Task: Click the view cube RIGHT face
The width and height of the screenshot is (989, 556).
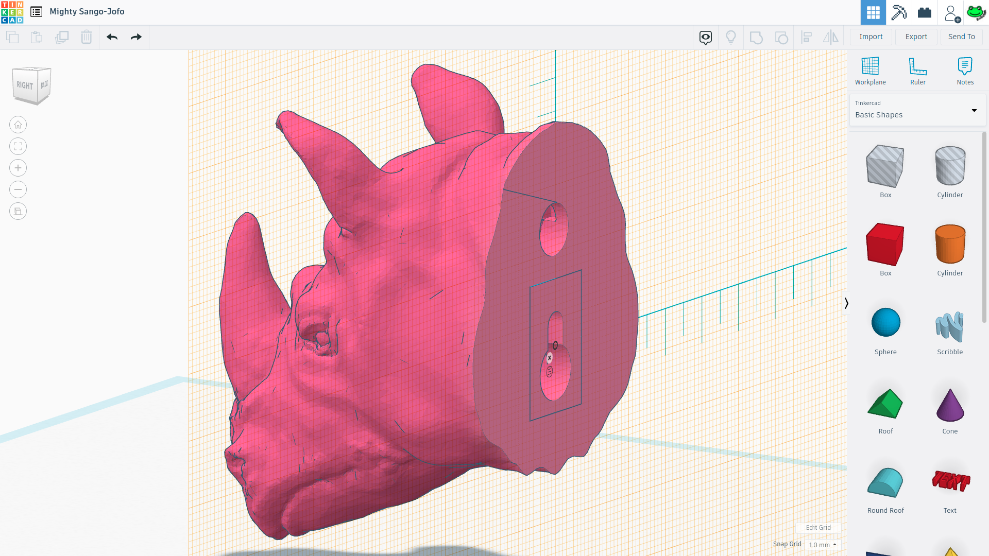Action: (x=25, y=85)
